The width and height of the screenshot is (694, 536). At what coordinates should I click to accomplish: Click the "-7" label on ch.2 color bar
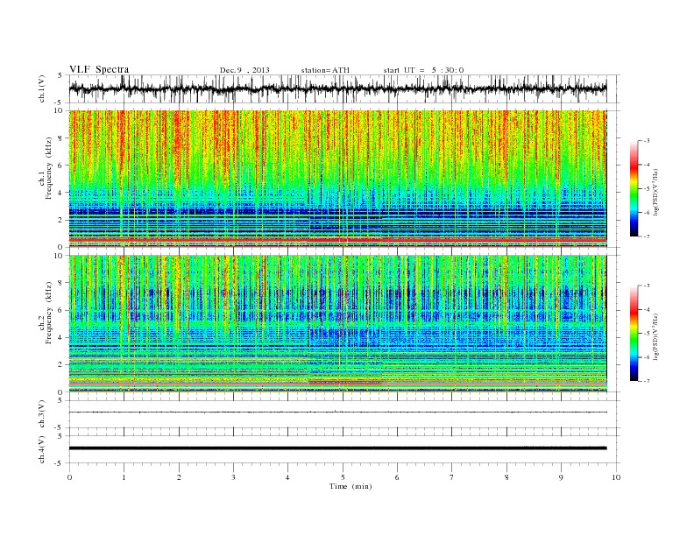(x=646, y=381)
